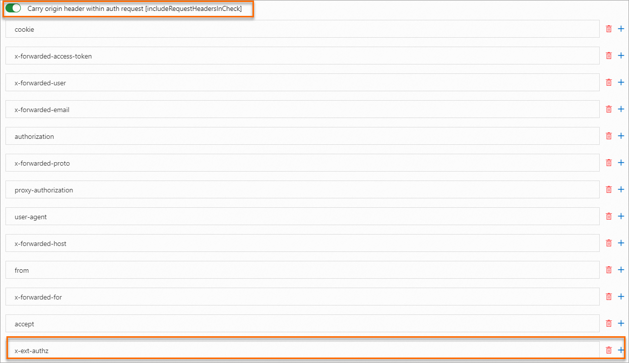The width and height of the screenshot is (629, 363).
Task: Focus the from input field
Action: 303,270
